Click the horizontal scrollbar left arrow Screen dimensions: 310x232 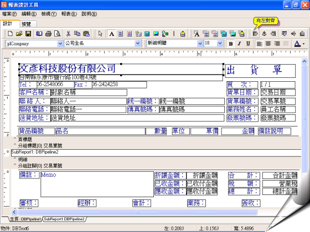[x=14, y=212]
